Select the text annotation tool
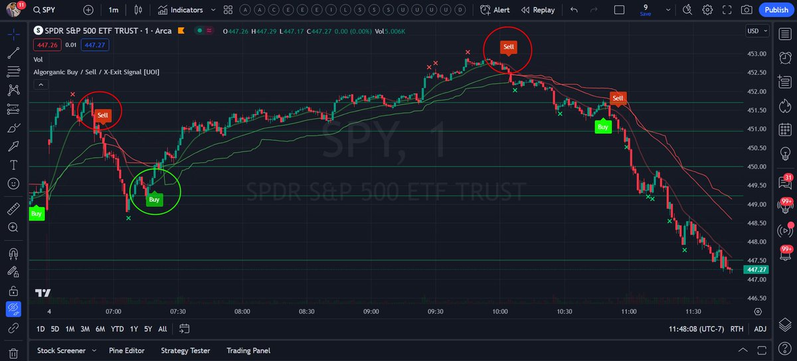Viewport: 797px width, 361px height. click(x=13, y=165)
